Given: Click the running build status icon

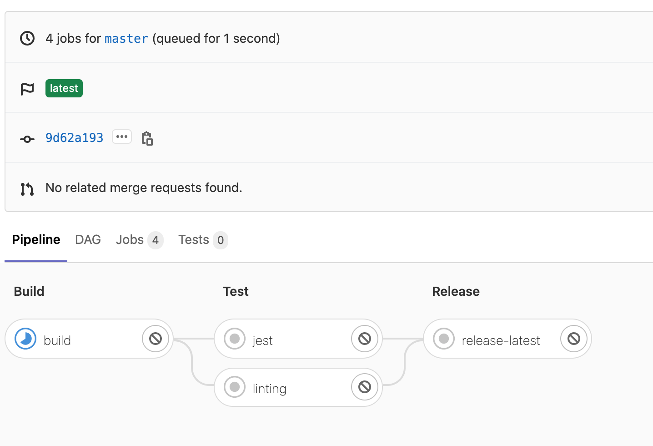Looking at the screenshot, I should tap(25, 339).
